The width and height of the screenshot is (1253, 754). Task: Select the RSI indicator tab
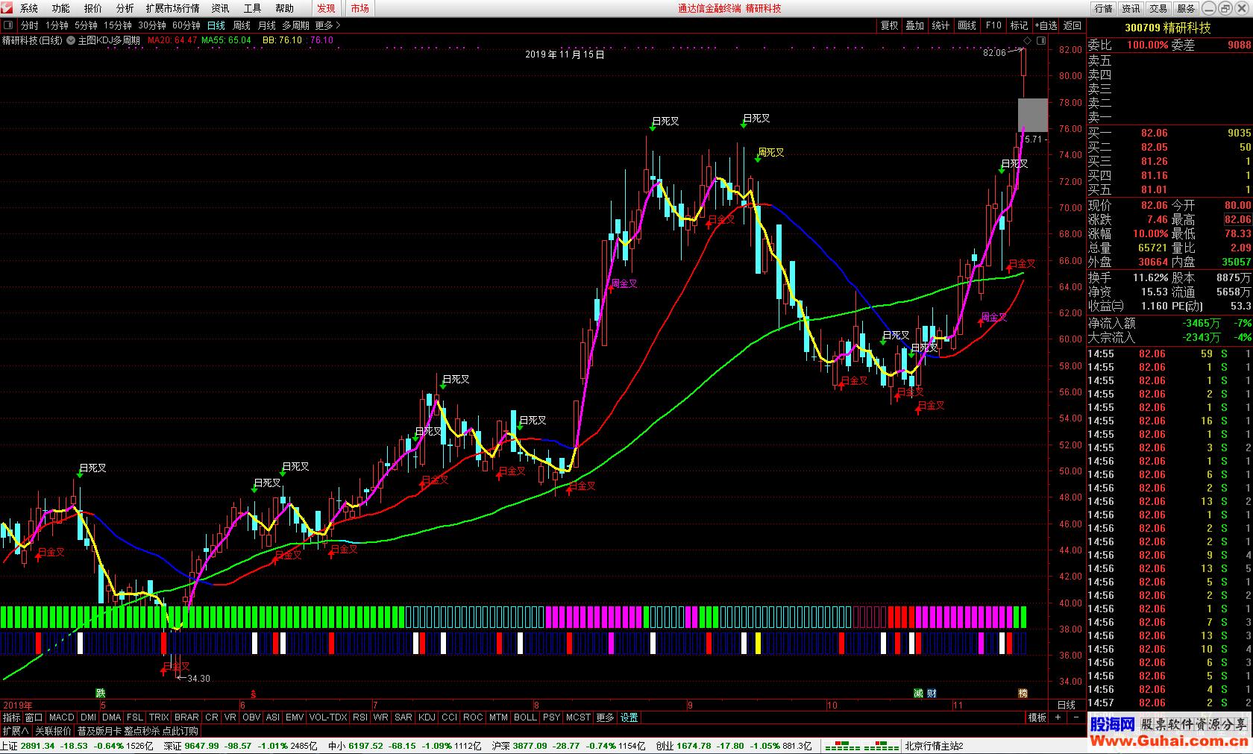360,717
